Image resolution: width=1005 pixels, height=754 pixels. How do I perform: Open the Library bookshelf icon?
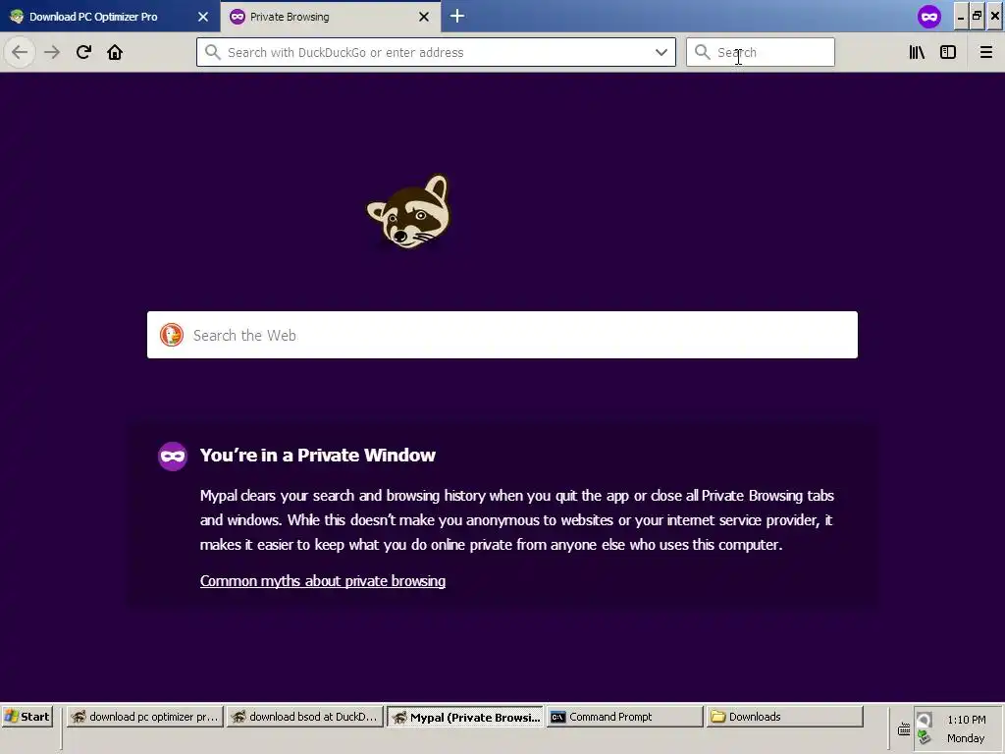917,52
